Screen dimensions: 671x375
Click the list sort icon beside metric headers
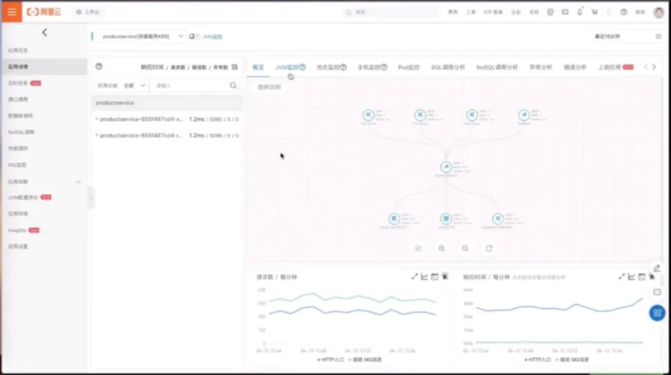tap(234, 67)
